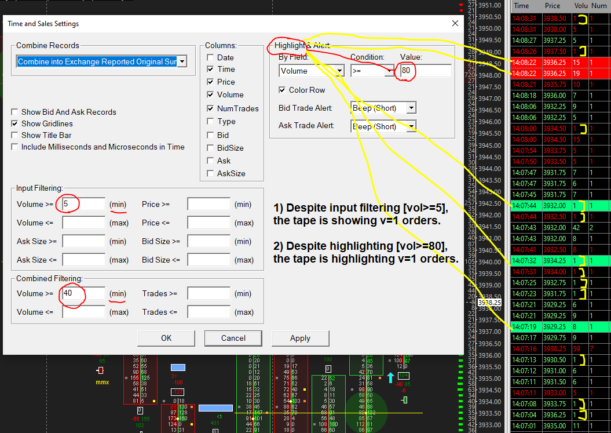Click 3945.00 price level on ladder
The image size is (611, 433).
pyautogui.click(x=489, y=145)
